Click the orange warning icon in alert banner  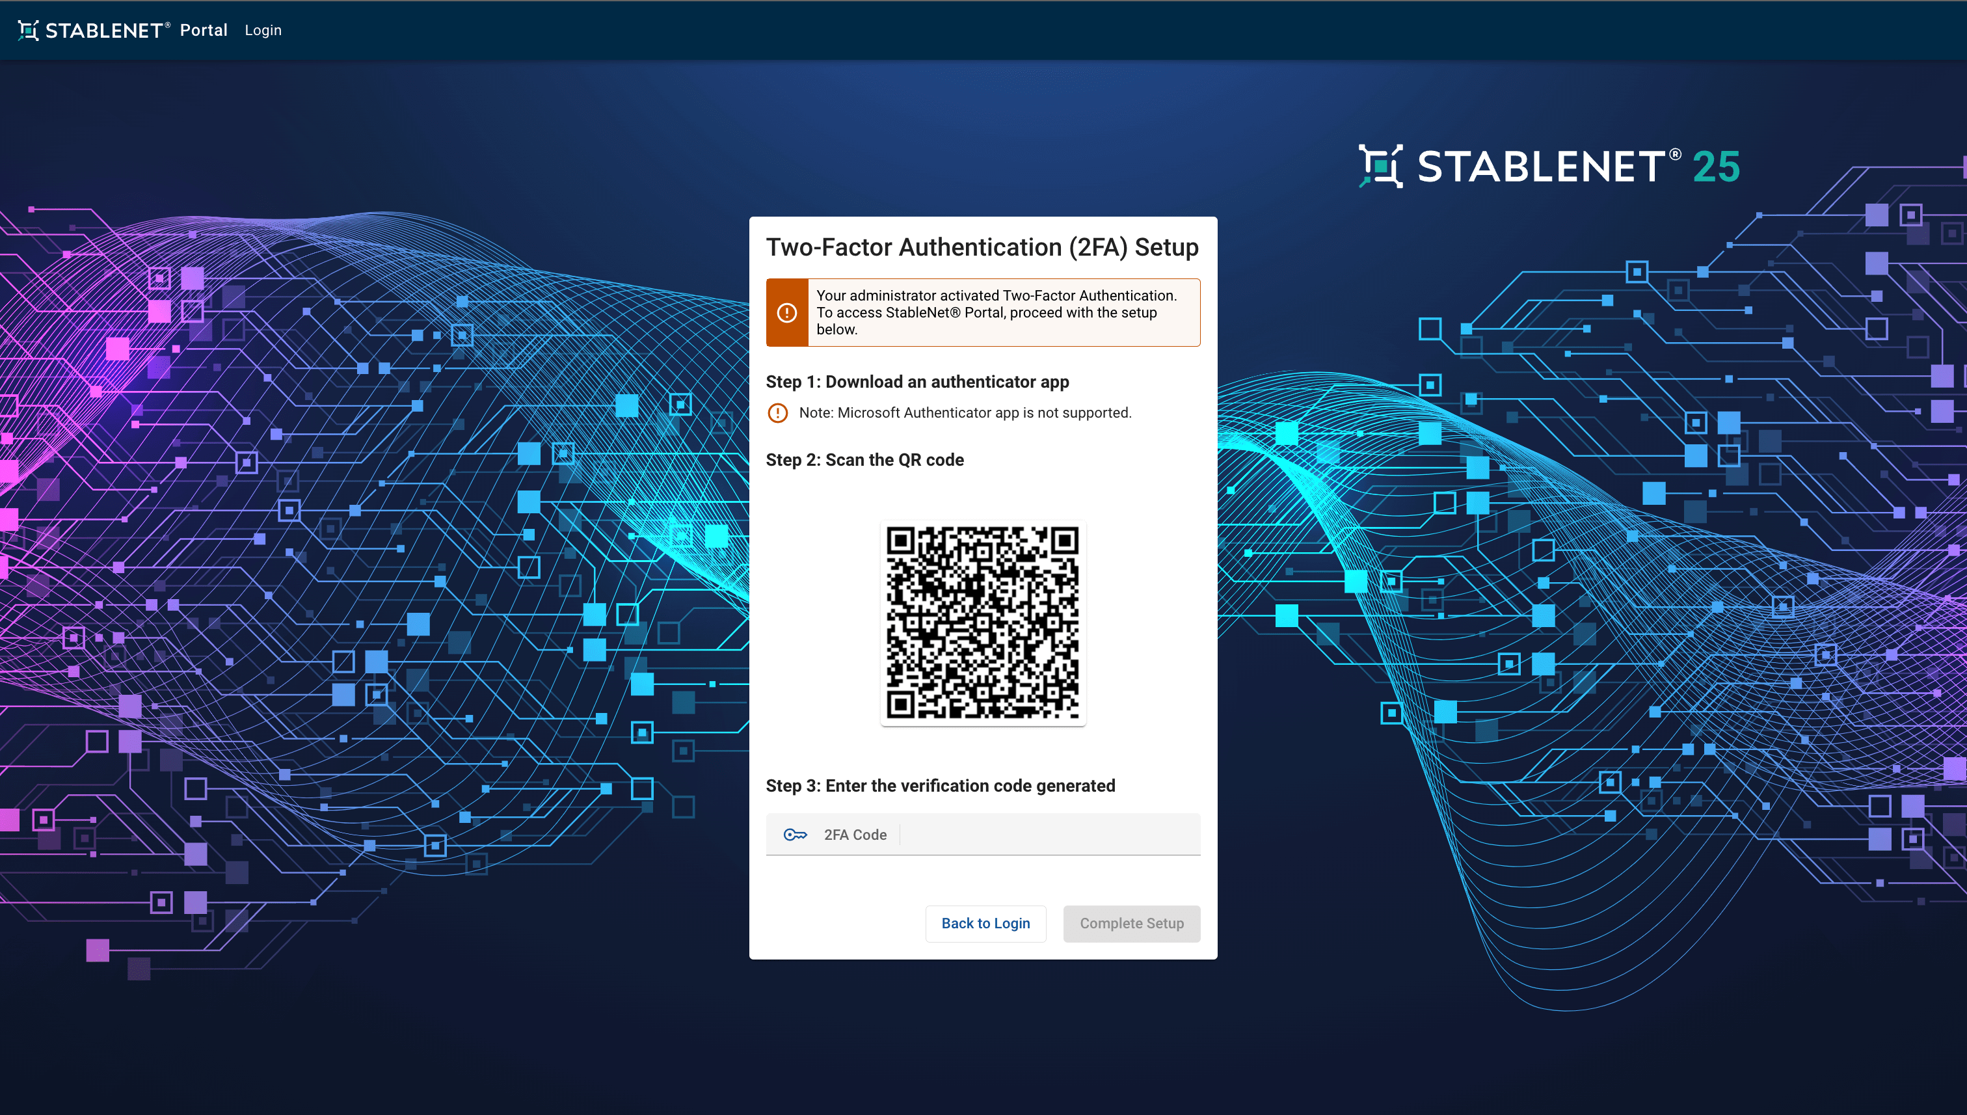coord(787,312)
